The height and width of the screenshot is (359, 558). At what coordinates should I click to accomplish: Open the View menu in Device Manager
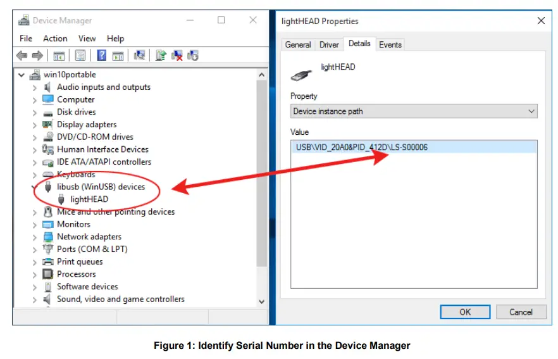(x=87, y=39)
